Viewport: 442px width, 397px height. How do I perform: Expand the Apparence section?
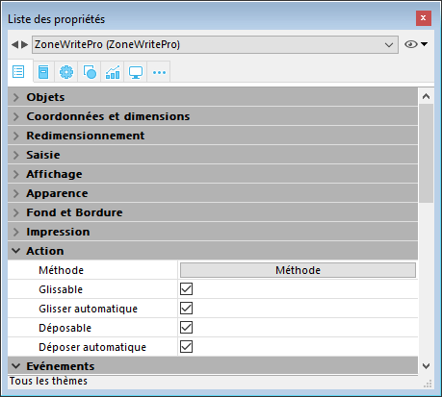click(x=213, y=193)
